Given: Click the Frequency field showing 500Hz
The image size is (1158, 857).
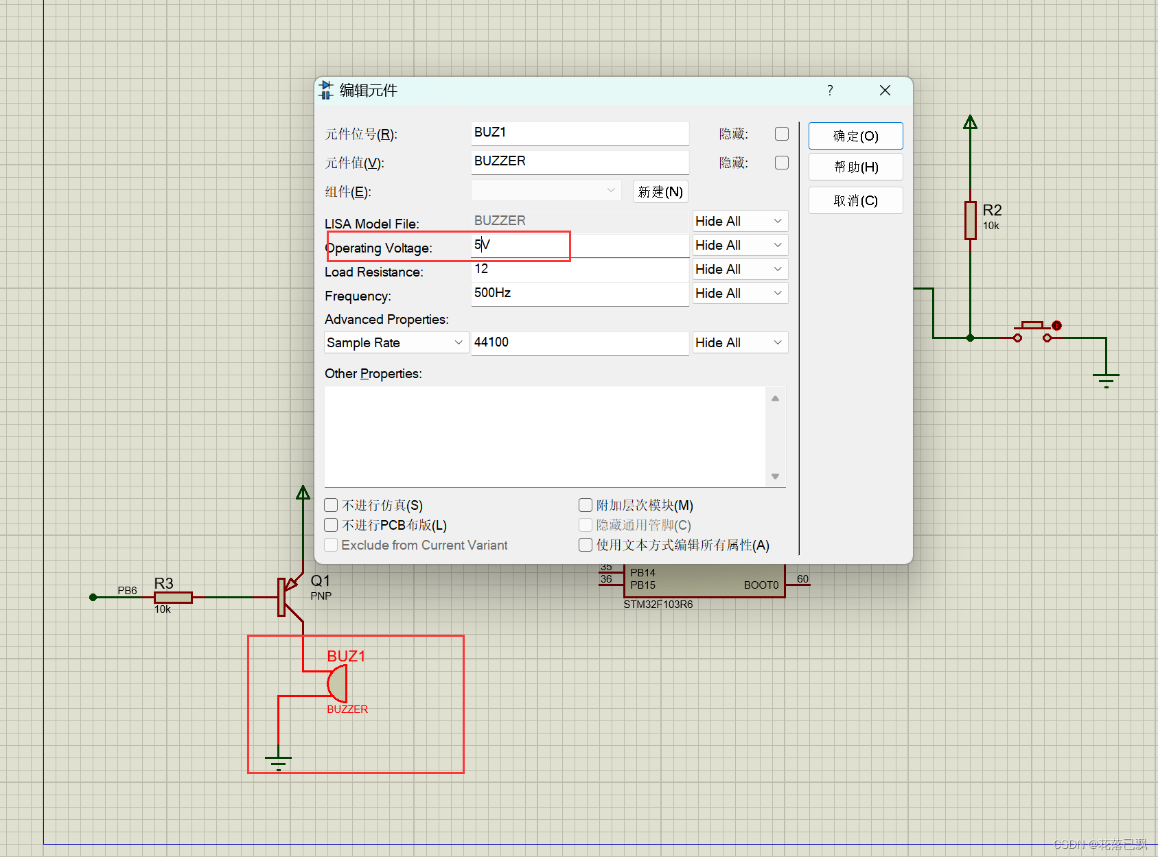Looking at the screenshot, I should tap(579, 294).
